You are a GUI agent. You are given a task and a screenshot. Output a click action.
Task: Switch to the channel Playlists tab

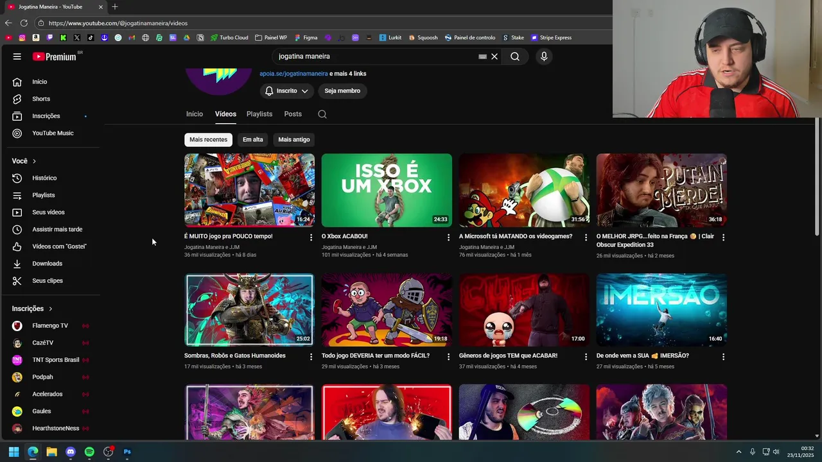[259, 114]
